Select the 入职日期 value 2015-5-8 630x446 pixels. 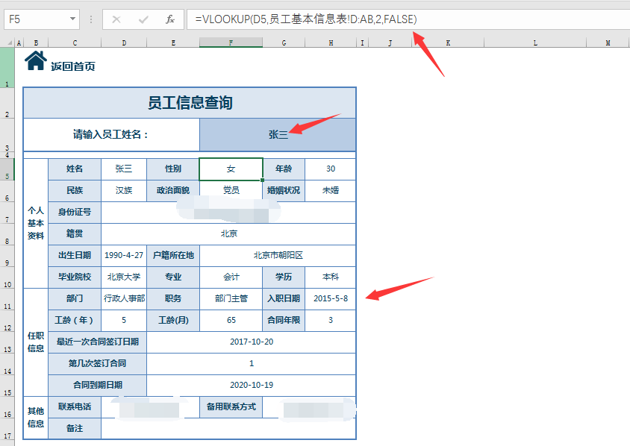330,298
